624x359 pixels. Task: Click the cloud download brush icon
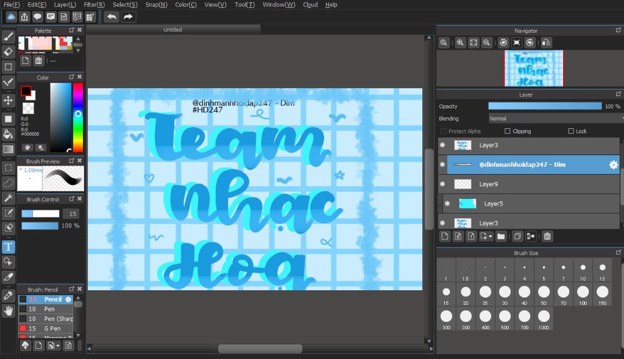pos(25,345)
